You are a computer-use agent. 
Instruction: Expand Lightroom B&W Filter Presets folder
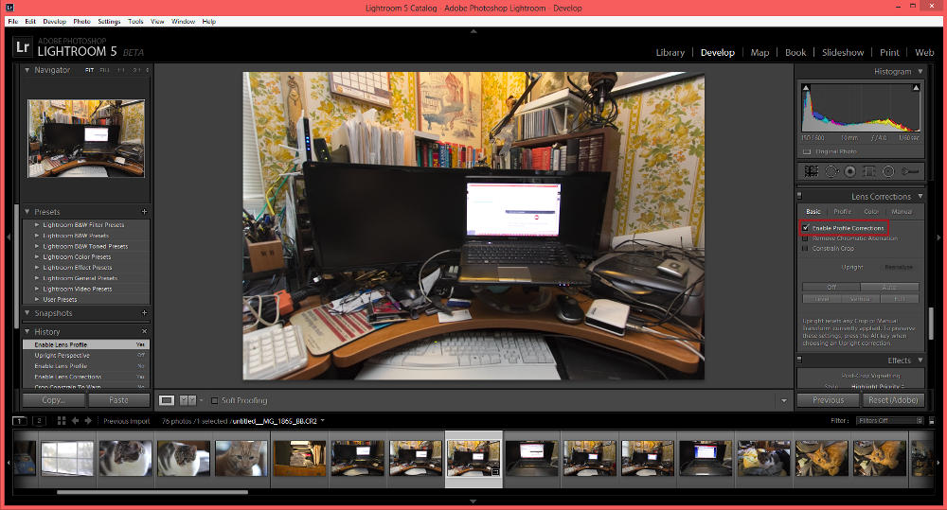pos(37,224)
